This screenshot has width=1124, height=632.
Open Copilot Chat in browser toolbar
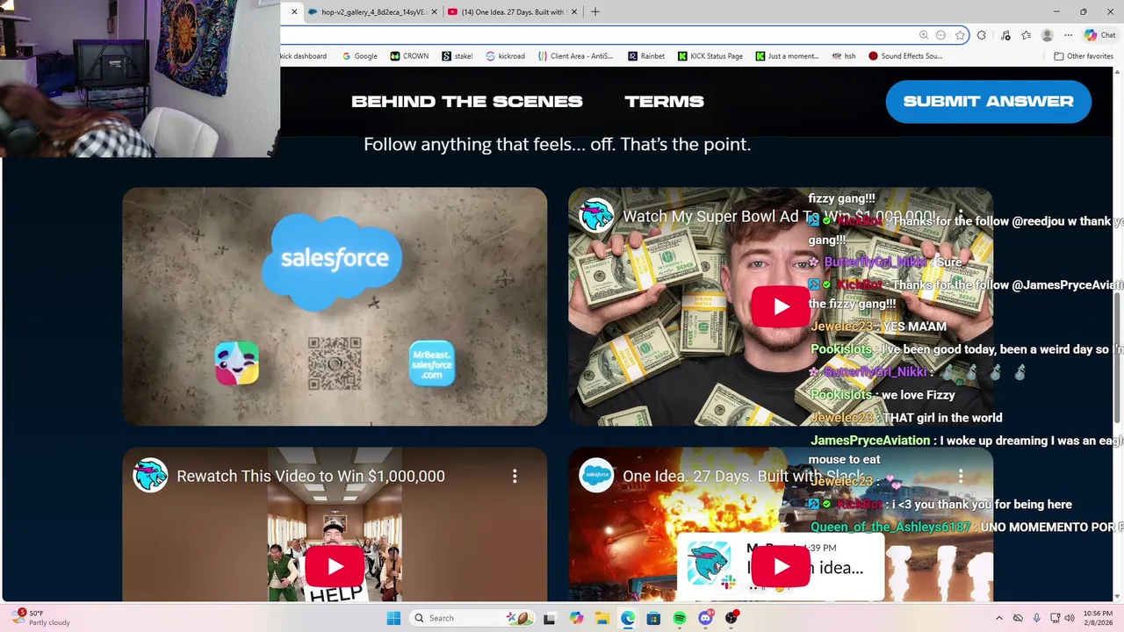point(1099,35)
